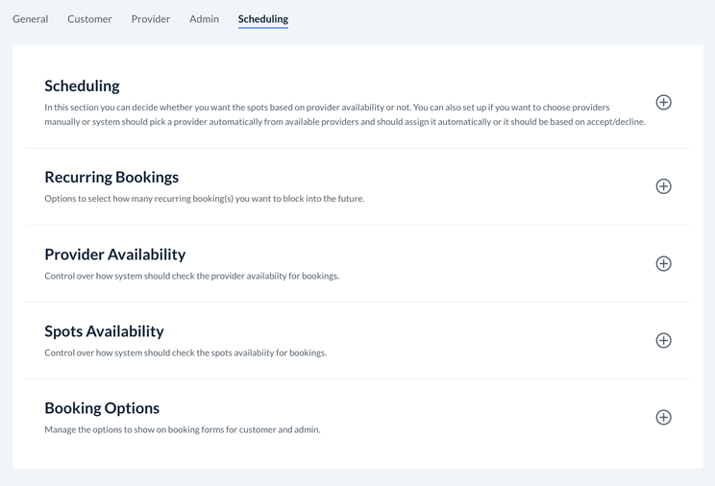The image size is (715, 486).
Task: Select the Admin tab
Action: (x=204, y=19)
